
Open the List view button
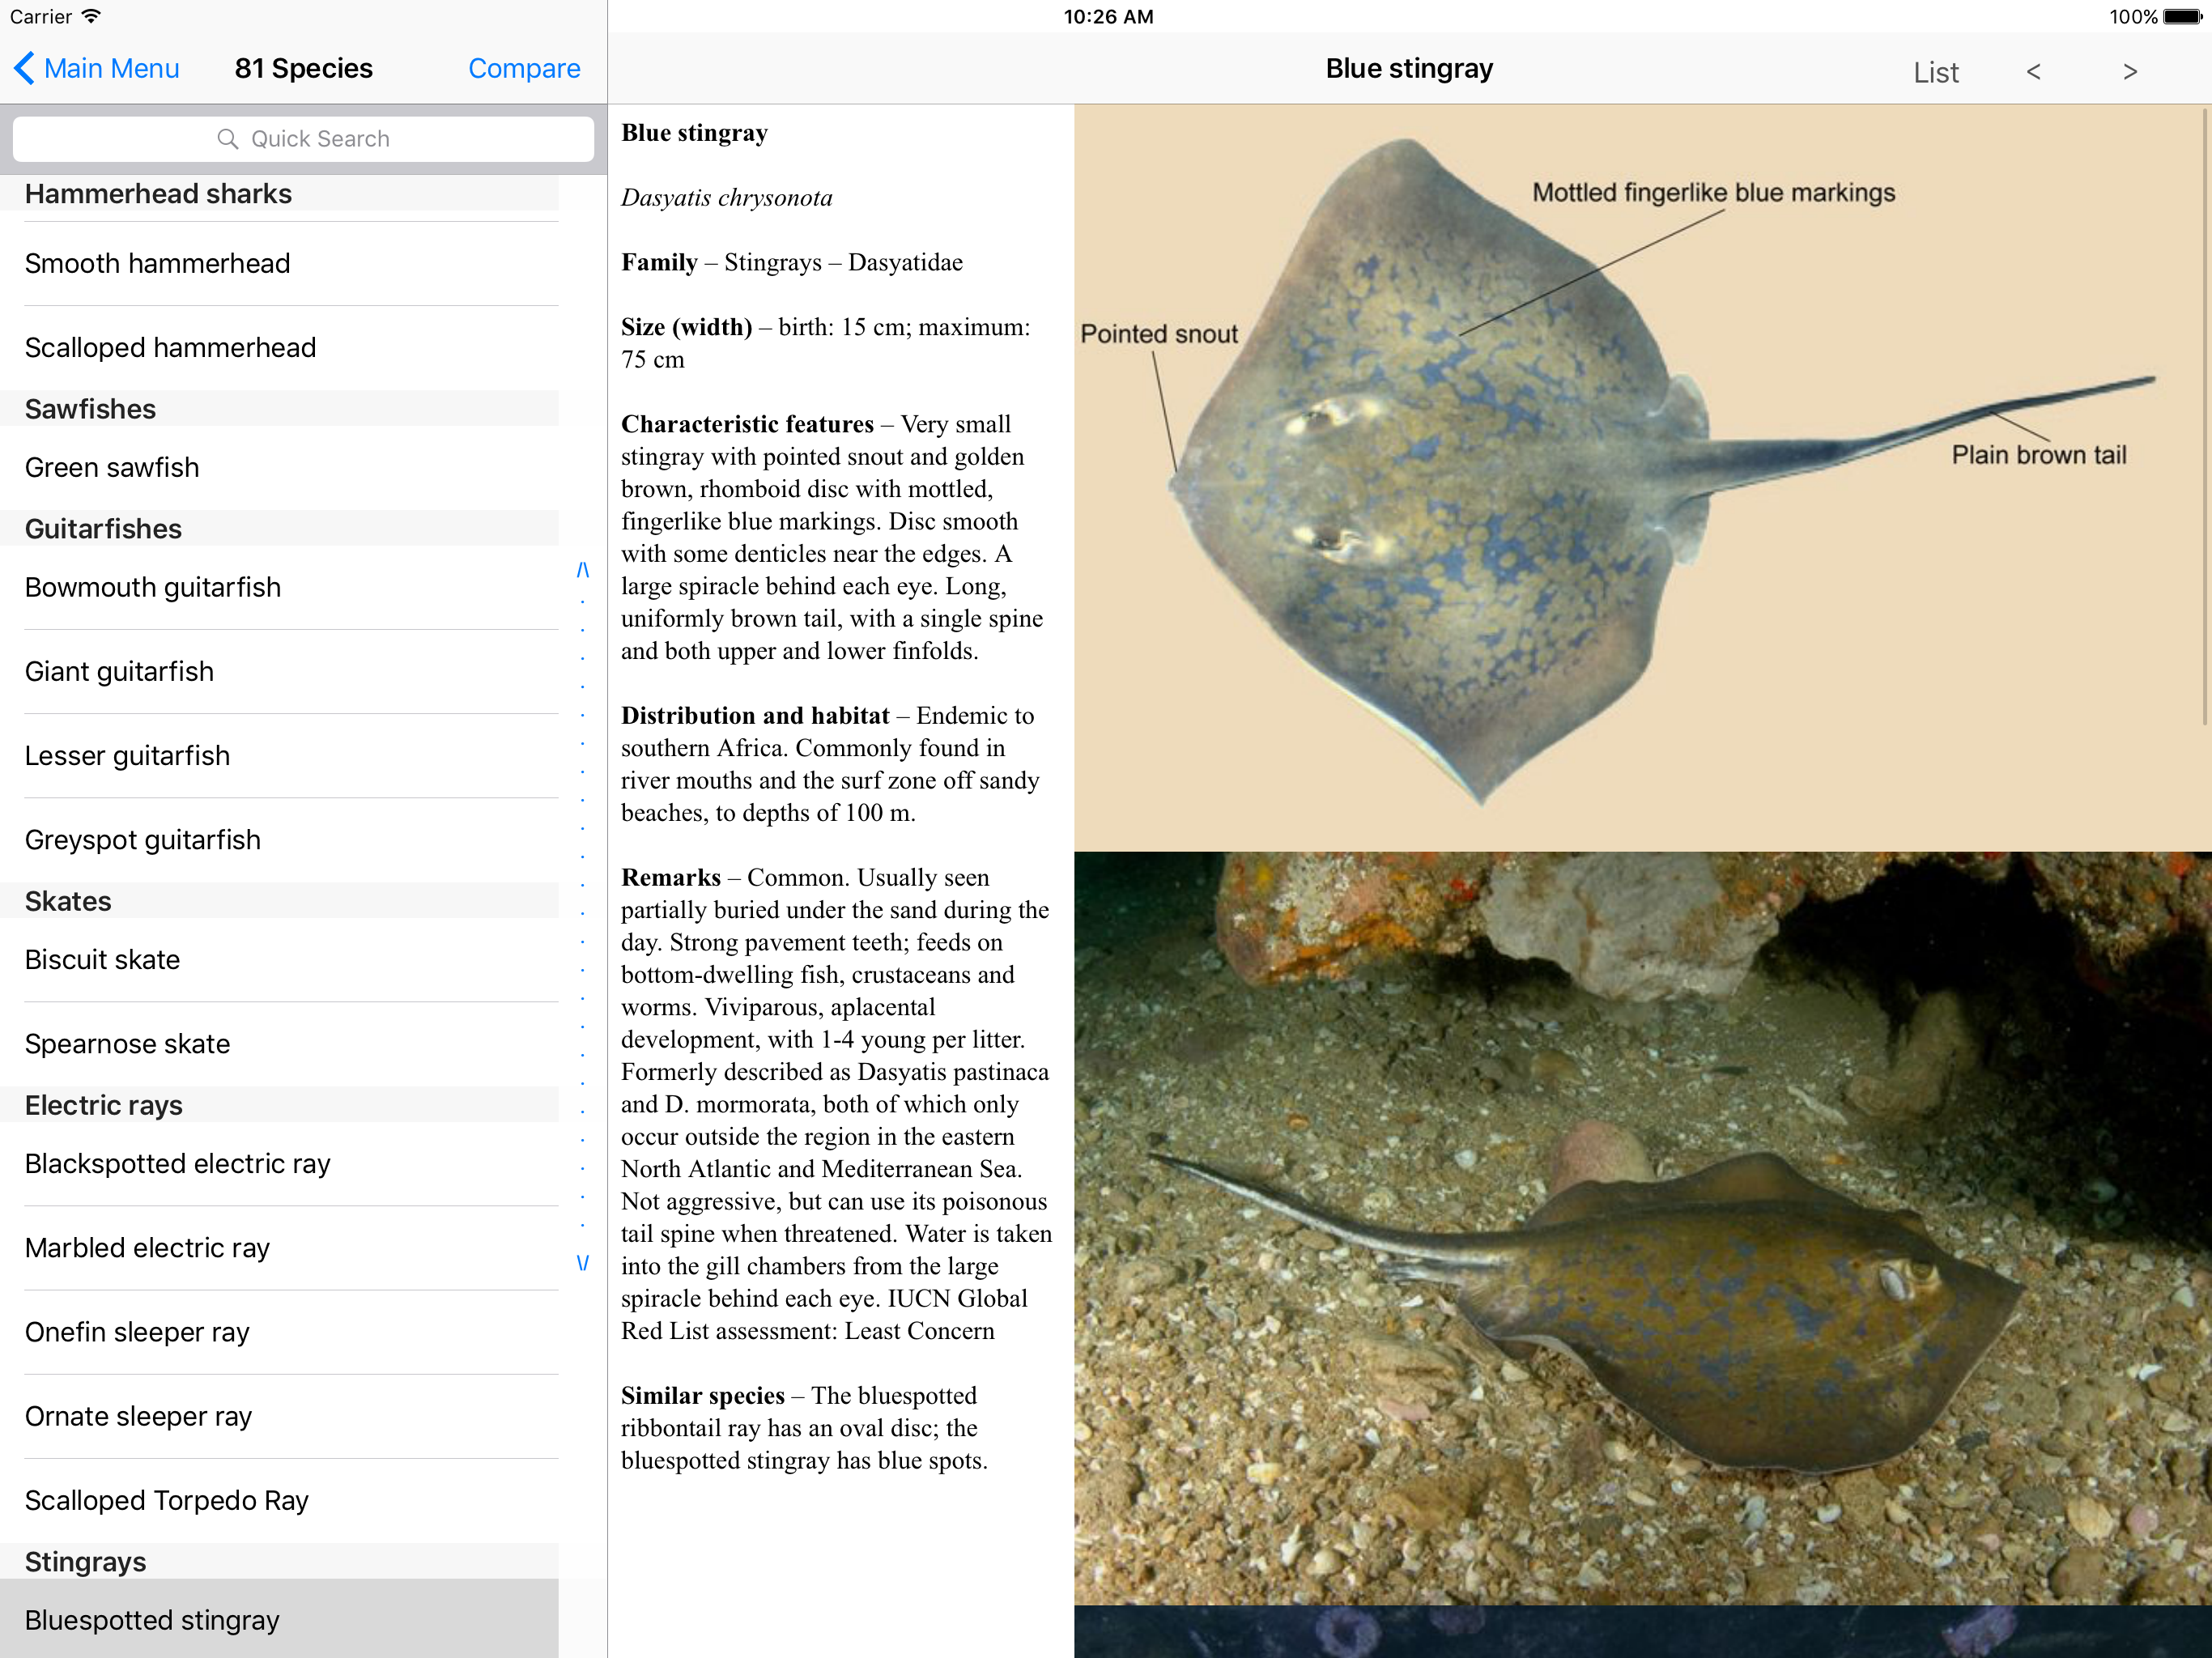tap(1935, 72)
